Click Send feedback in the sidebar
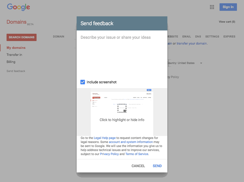The width and height of the screenshot is (244, 182). pyautogui.click(x=16, y=71)
